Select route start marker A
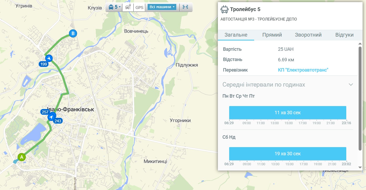 pyautogui.click(x=22, y=157)
